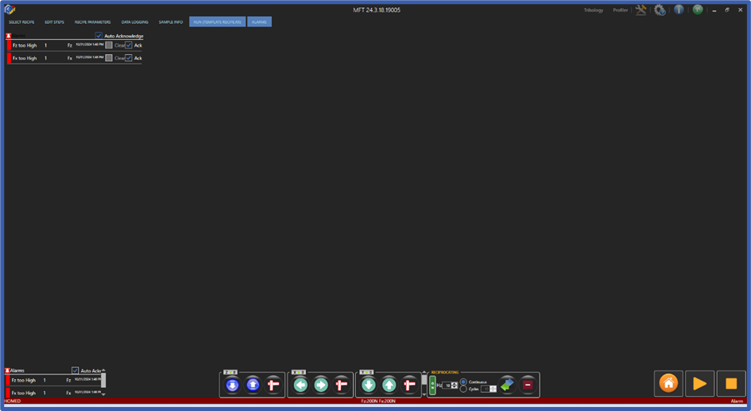751x411 pixels.
Task: Jog X axis right with teal right arrow
Action: [x=321, y=385]
